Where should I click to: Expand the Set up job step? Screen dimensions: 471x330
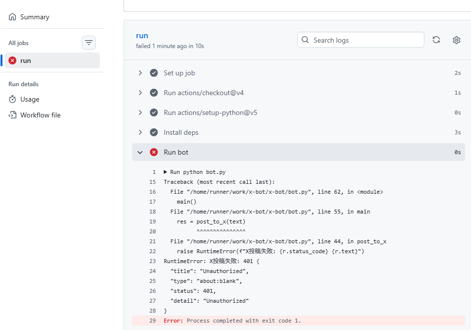point(140,73)
